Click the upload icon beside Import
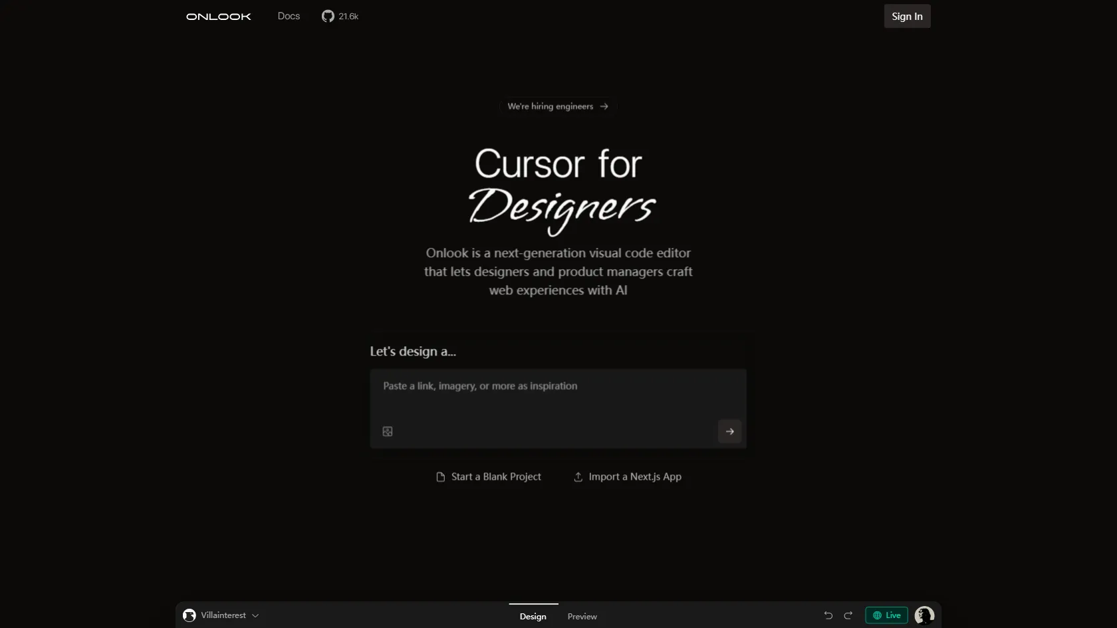Image resolution: width=1117 pixels, height=628 pixels. 578,477
